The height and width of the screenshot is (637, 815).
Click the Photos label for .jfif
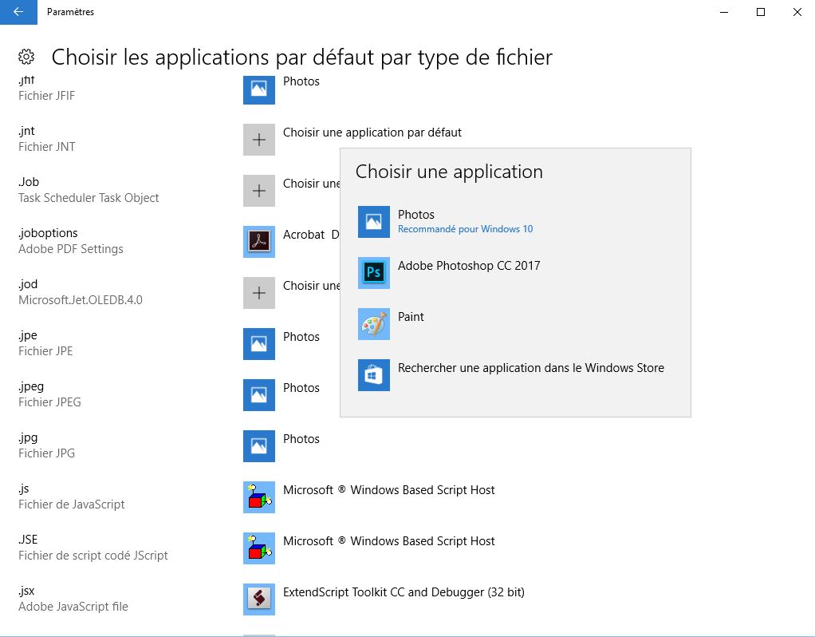coord(301,81)
